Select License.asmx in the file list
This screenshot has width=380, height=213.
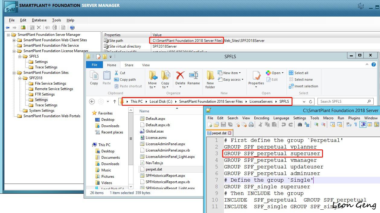(156, 138)
